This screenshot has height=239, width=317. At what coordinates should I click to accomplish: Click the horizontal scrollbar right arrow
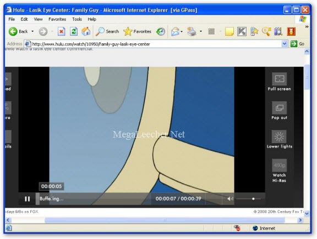(300, 220)
